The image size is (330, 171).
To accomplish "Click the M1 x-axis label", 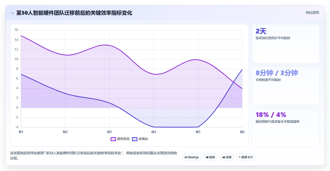I will click(x=21, y=132).
